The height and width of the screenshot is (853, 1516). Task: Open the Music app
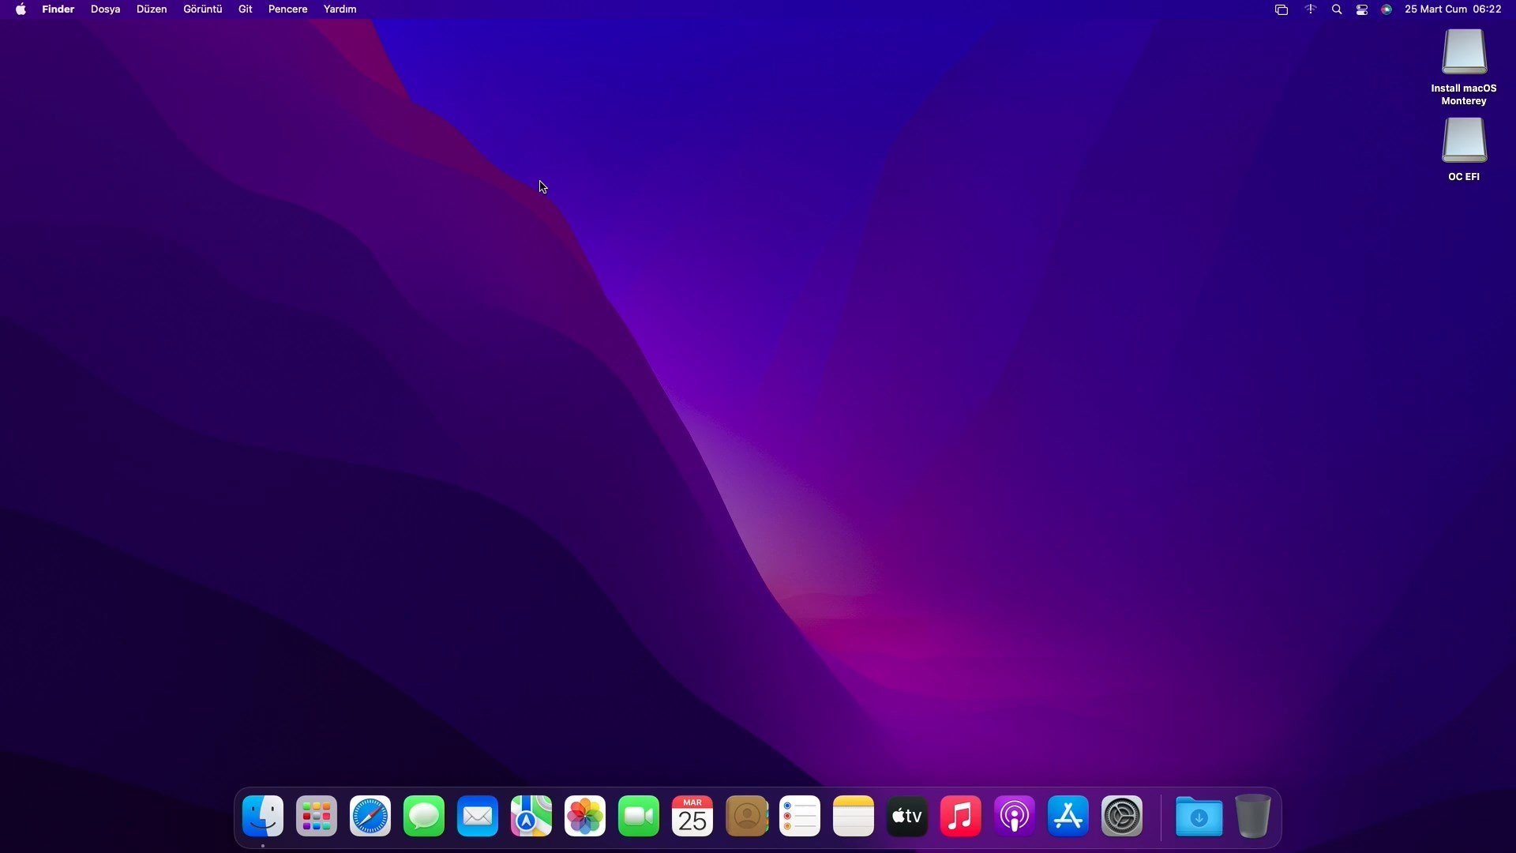[961, 817]
